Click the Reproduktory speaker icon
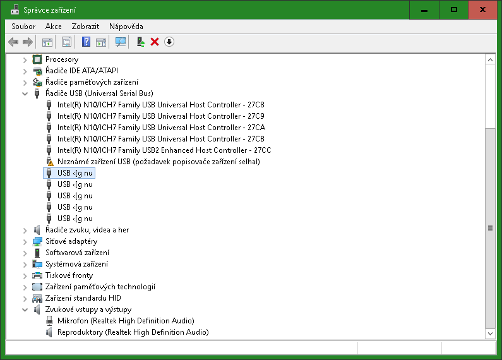The image size is (502, 360). [x=49, y=332]
